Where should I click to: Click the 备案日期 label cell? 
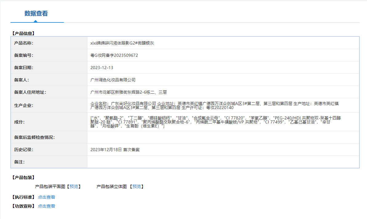click(x=49, y=68)
